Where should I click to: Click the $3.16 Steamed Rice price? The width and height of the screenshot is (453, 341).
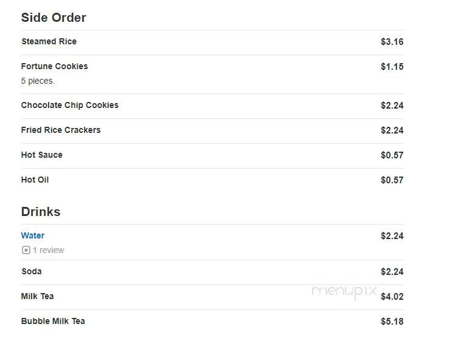pyautogui.click(x=392, y=42)
